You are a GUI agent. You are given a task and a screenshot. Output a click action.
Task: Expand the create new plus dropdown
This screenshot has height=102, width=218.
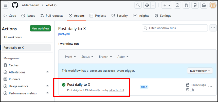(166, 5)
